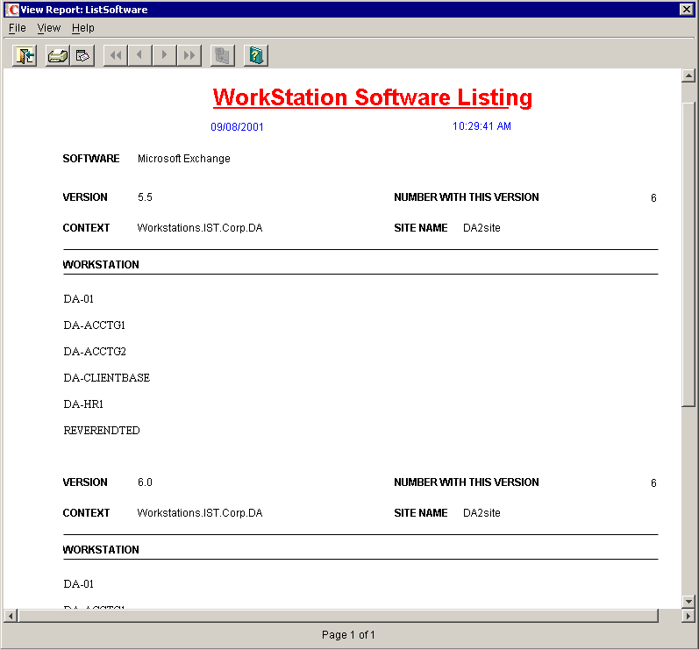699x650 pixels.
Task: Go to first page arrow button
Action: (115, 56)
